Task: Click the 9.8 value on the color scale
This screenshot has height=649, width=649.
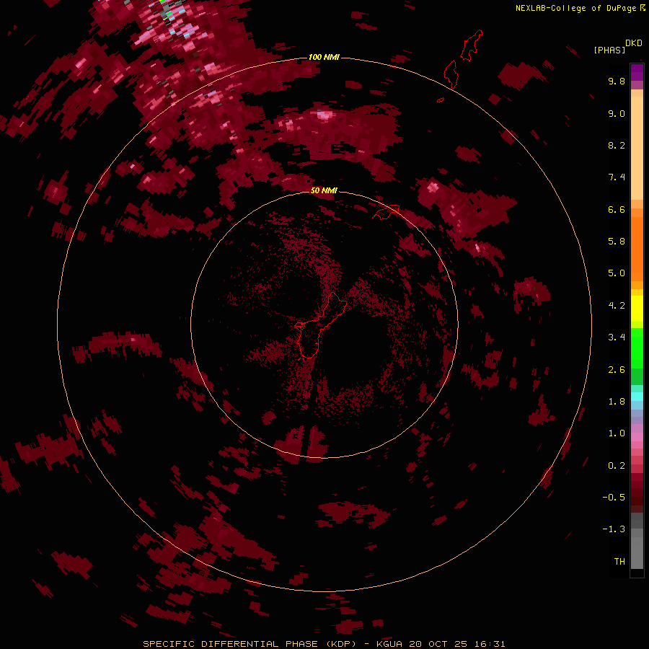Action: click(617, 81)
